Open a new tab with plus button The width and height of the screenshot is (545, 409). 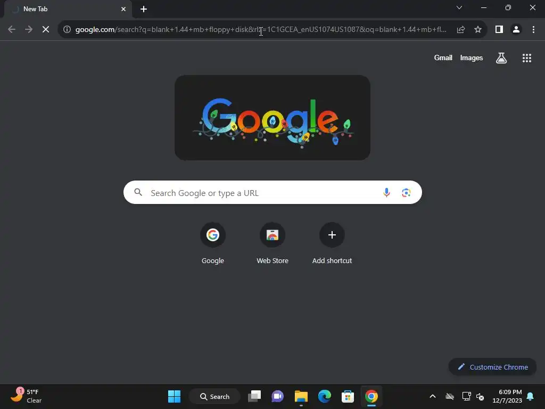click(144, 9)
